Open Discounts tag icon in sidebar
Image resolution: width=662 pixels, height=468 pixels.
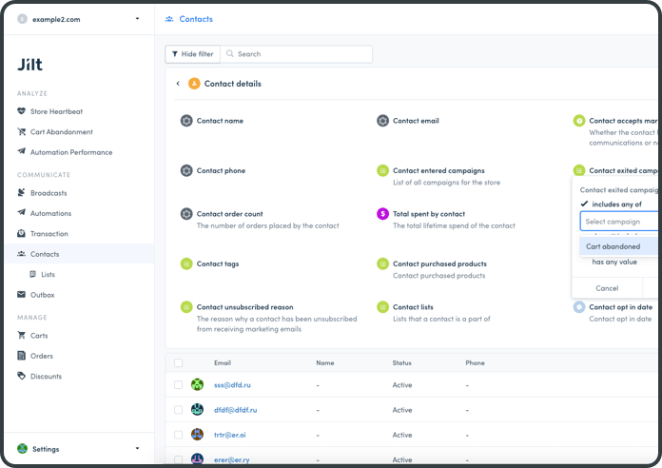[x=22, y=377]
